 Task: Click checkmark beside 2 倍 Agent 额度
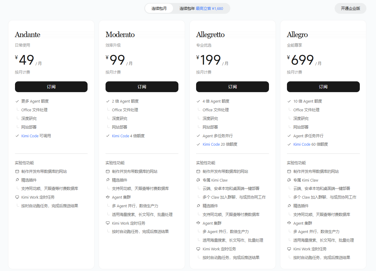(x=108, y=101)
